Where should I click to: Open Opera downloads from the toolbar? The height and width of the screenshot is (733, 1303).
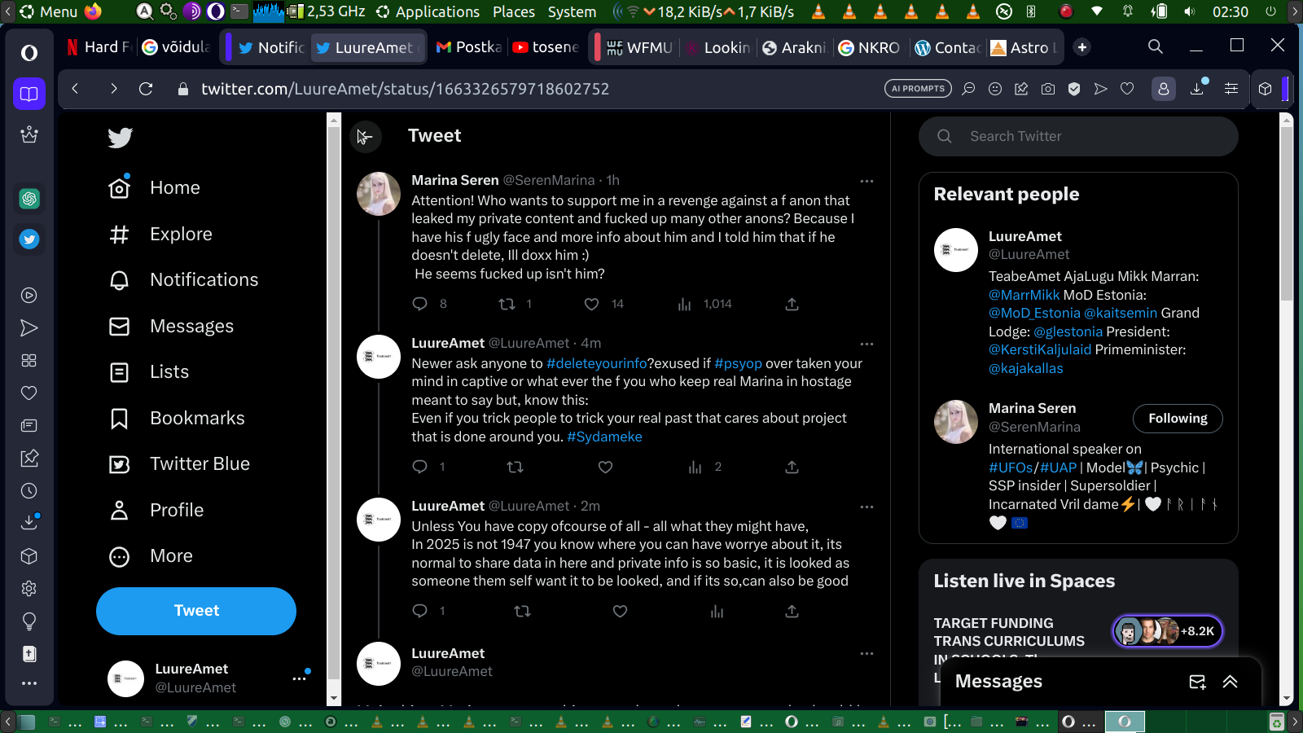tap(1197, 89)
